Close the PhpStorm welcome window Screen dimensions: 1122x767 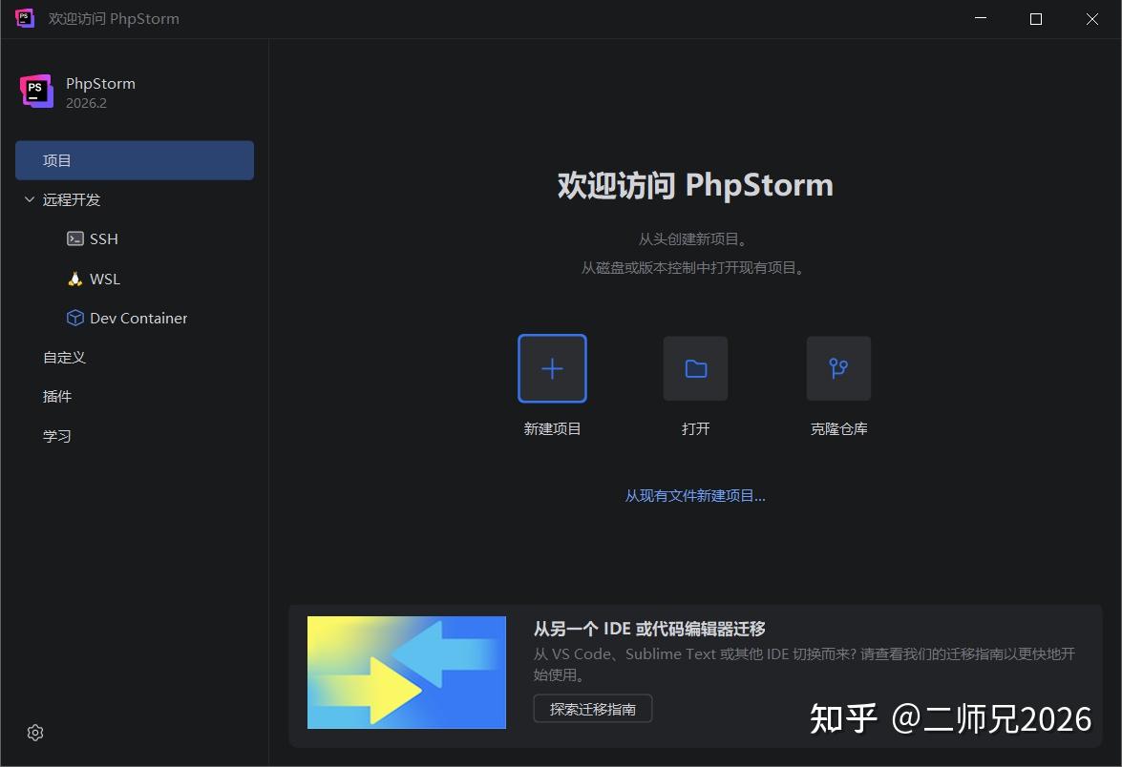1092,18
